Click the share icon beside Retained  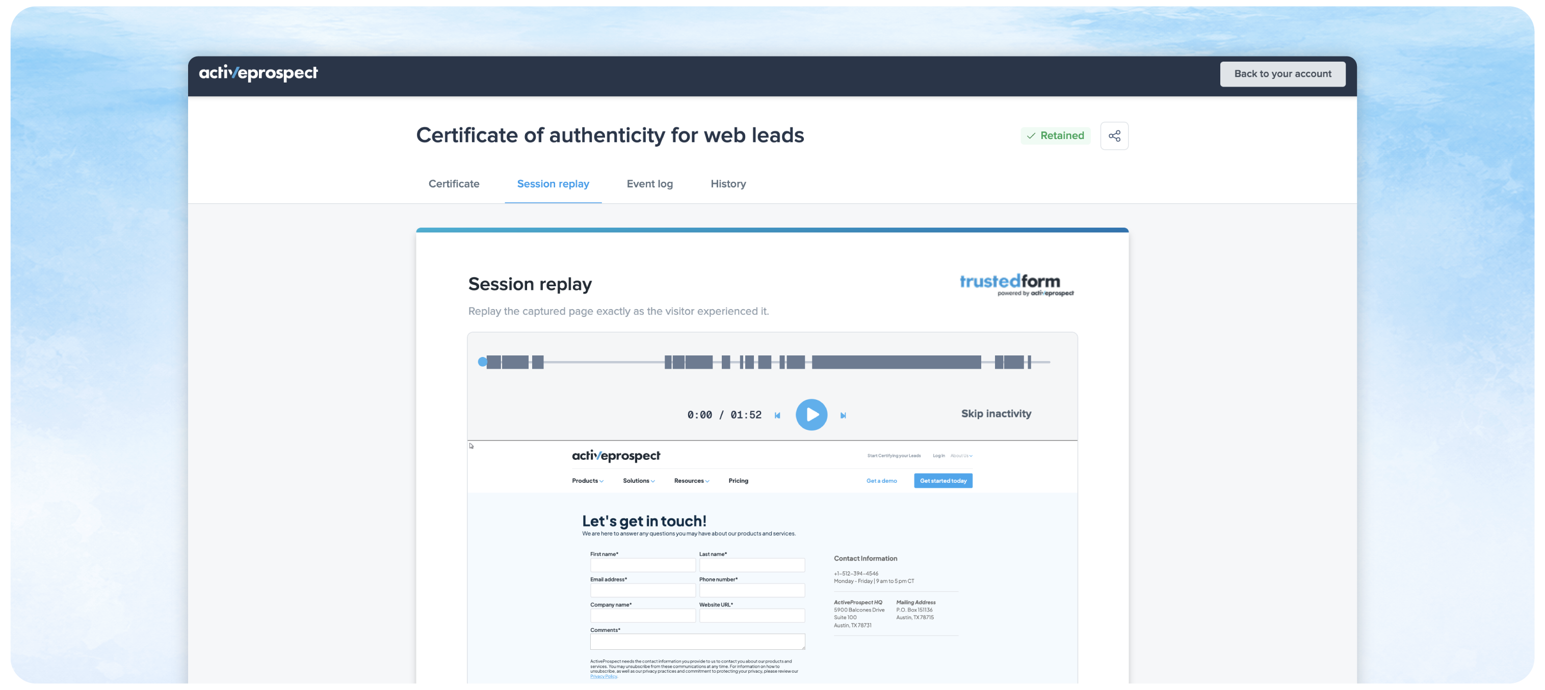[1114, 136]
